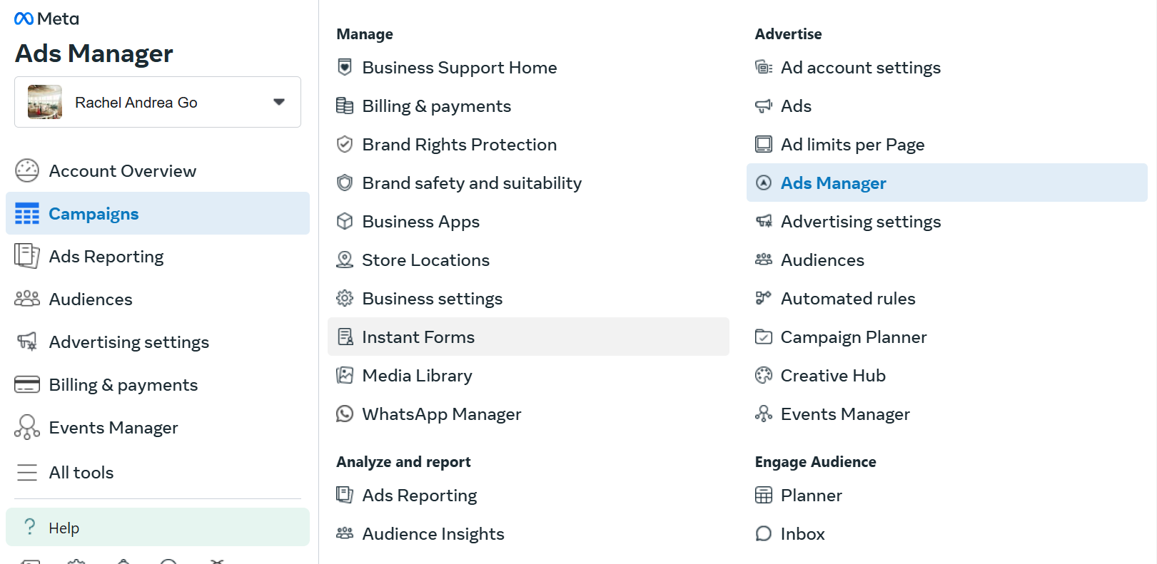Open Events Manager from the sidebar
Viewport: 1157px width, 564px height.
tap(158, 428)
